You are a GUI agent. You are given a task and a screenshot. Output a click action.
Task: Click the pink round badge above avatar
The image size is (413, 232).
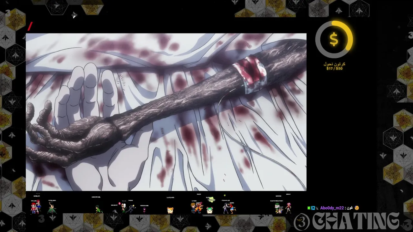[x=119, y=203]
